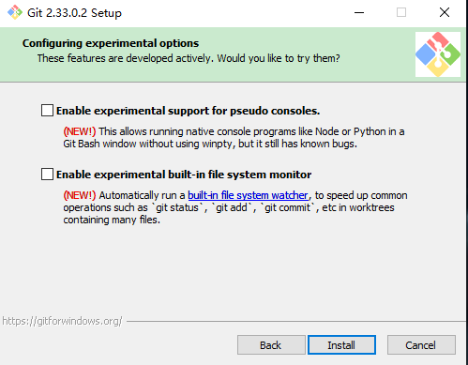This screenshot has height=365, width=468.
Task: Go to the previous page with the Back button
Action: (271, 345)
